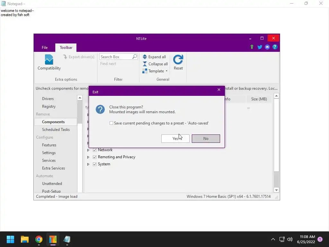This screenshot has width=329, height=247.
Task: Open the Windows Start menu
Action: tap(10, 239)
